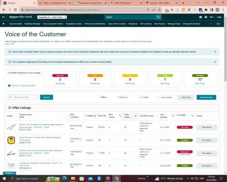The width and height of the screenshot is (227, 182).
Task: Dismiss the Voice of the Customer Beta banner
Action: (215, 52)
